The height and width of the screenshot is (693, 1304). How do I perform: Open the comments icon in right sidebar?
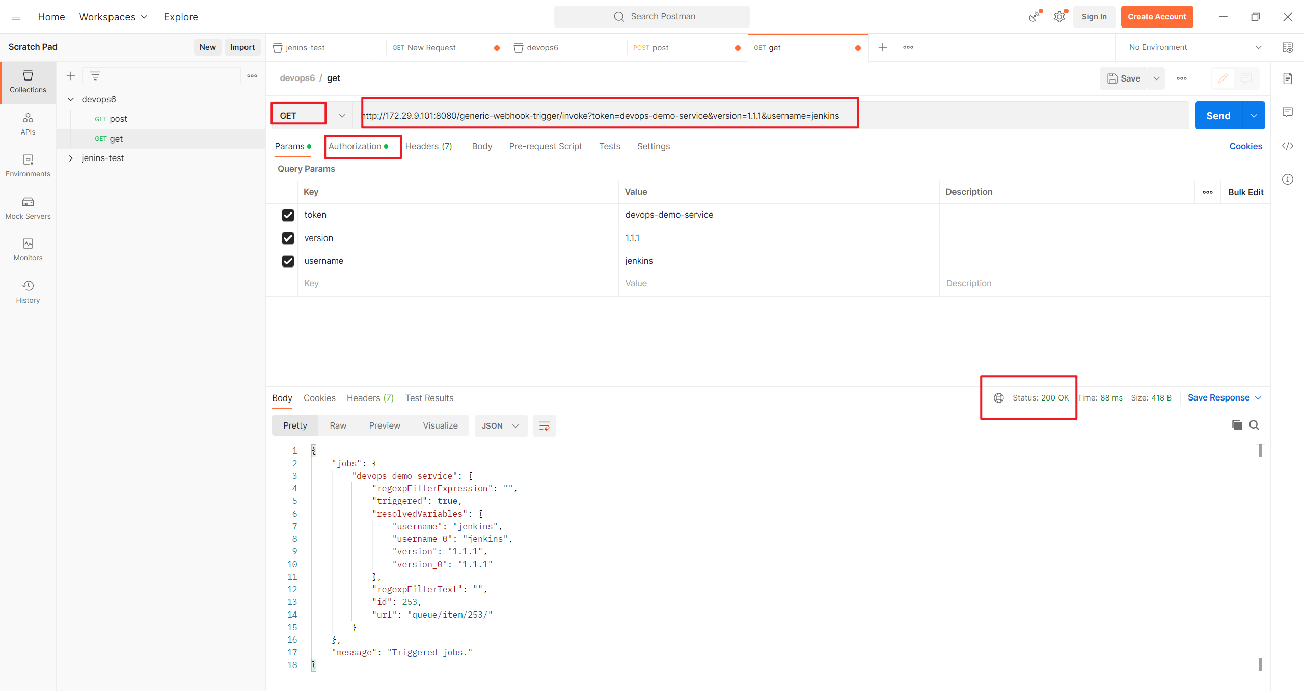tap(1287, 112)
